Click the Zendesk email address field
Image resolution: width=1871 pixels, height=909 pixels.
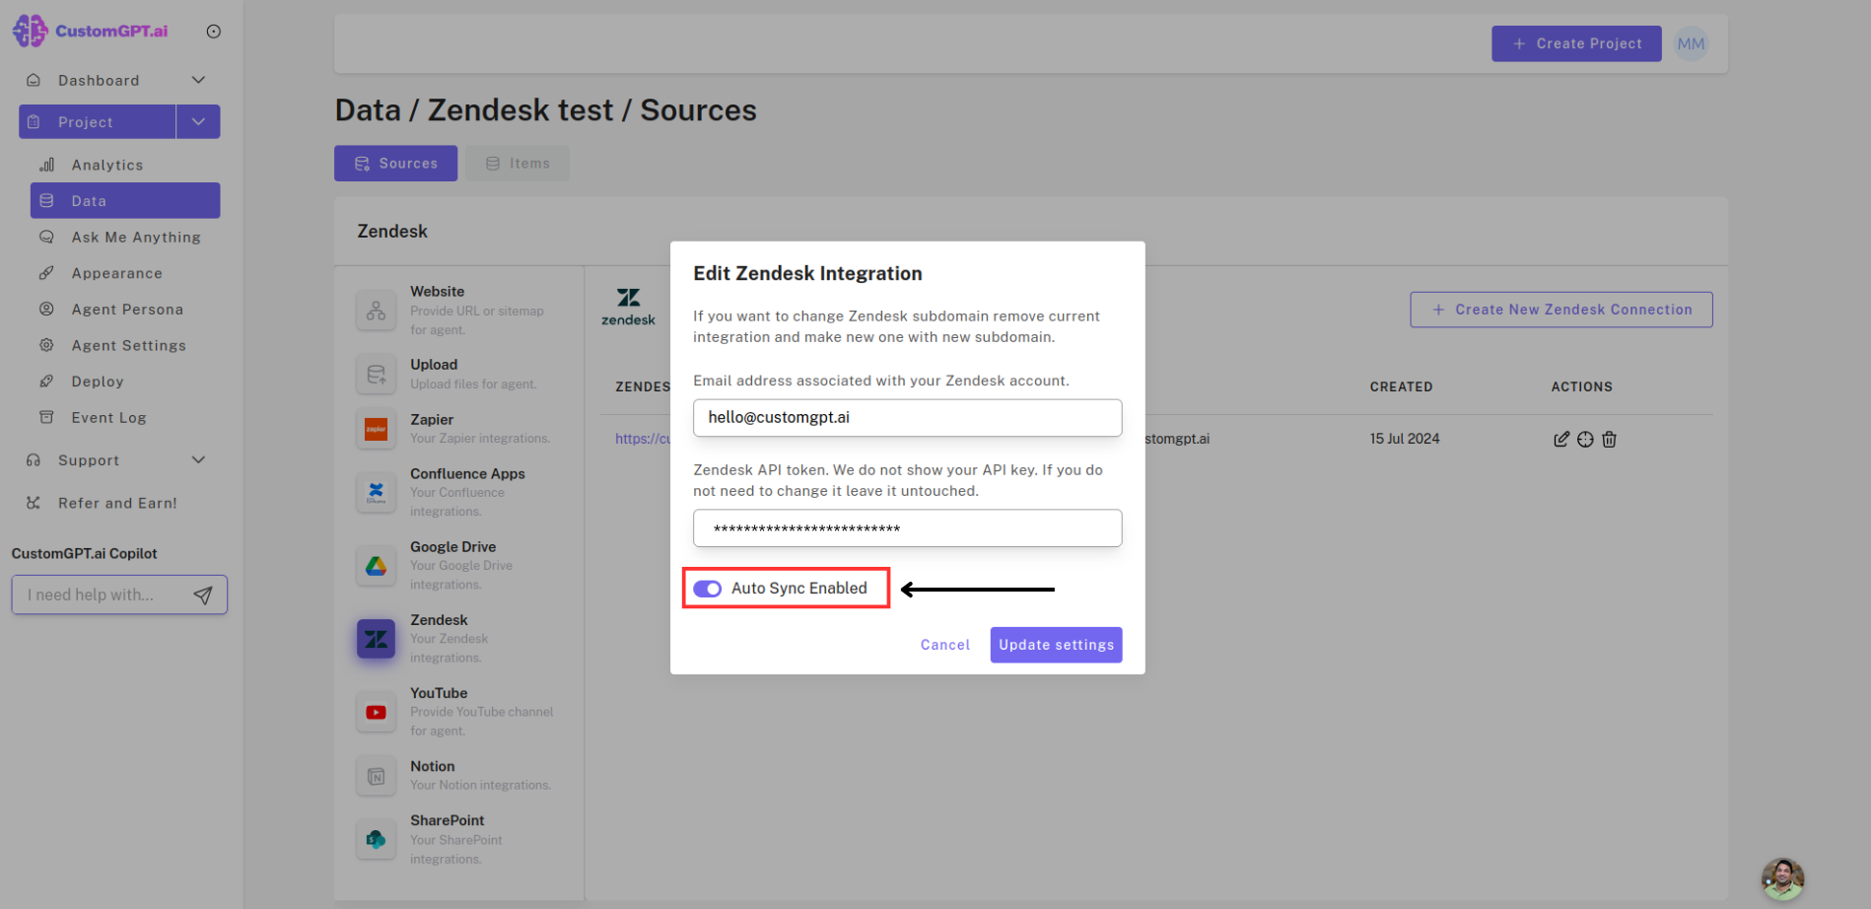907,417
